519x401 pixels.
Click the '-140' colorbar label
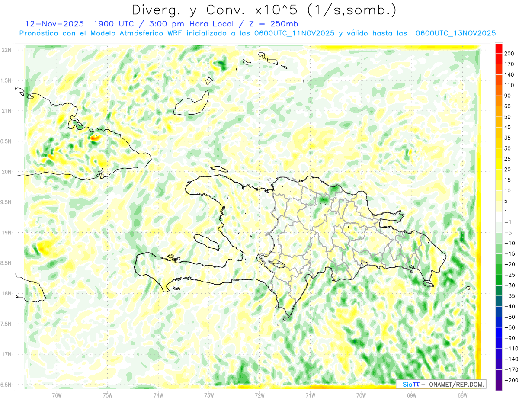tap(511, 359)
